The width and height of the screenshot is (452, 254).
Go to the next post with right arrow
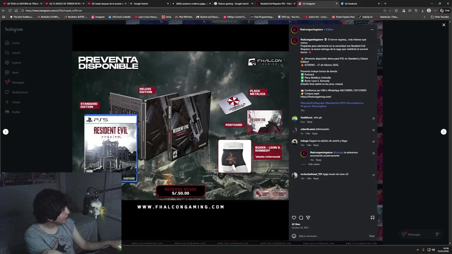[x=444, y=132]
